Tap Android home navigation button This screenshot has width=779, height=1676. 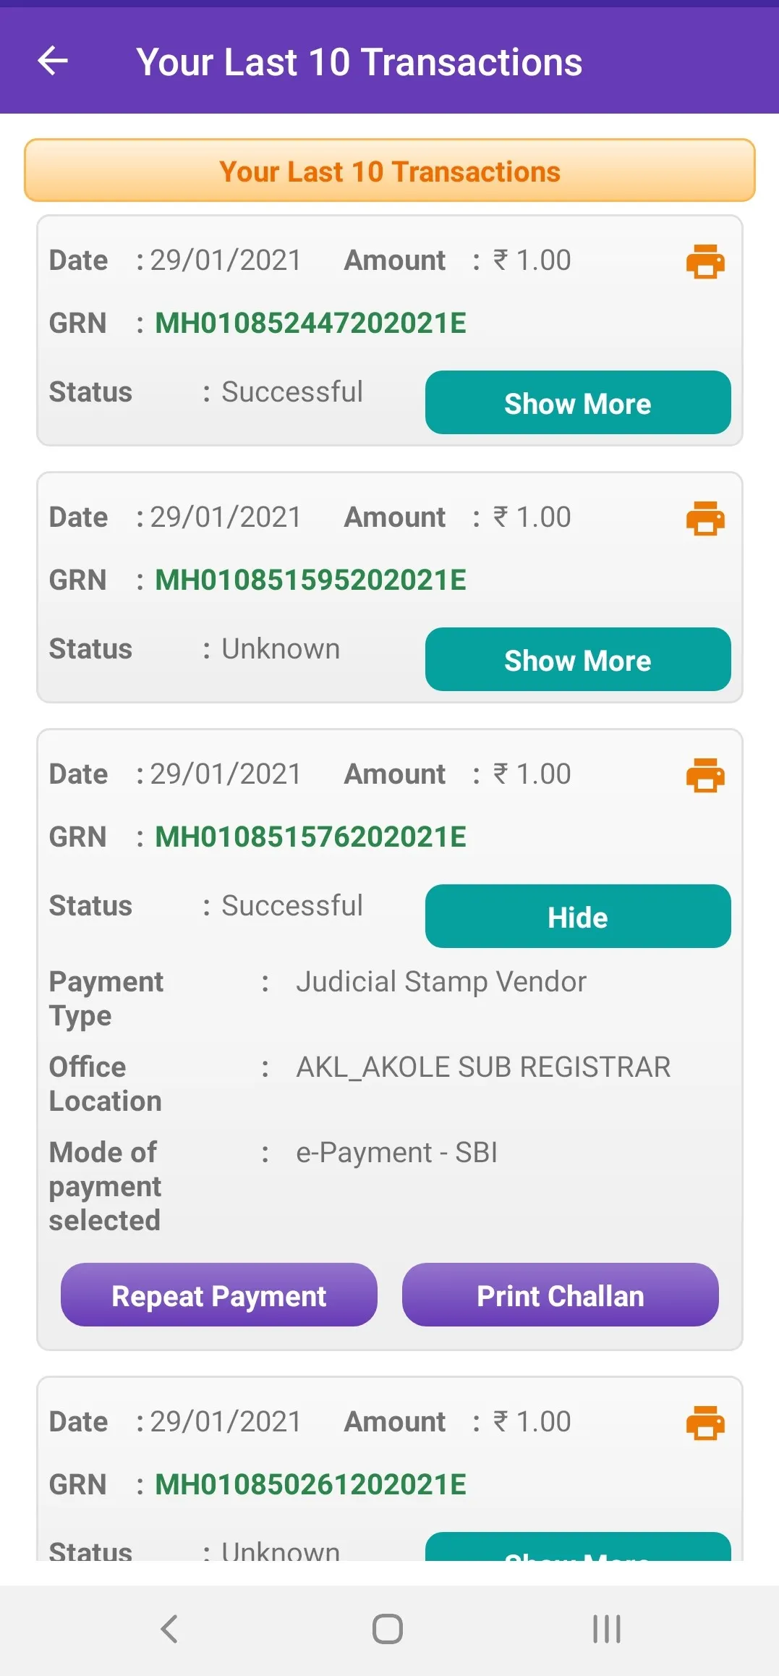pyautogui.click(x=388, y=1629)
